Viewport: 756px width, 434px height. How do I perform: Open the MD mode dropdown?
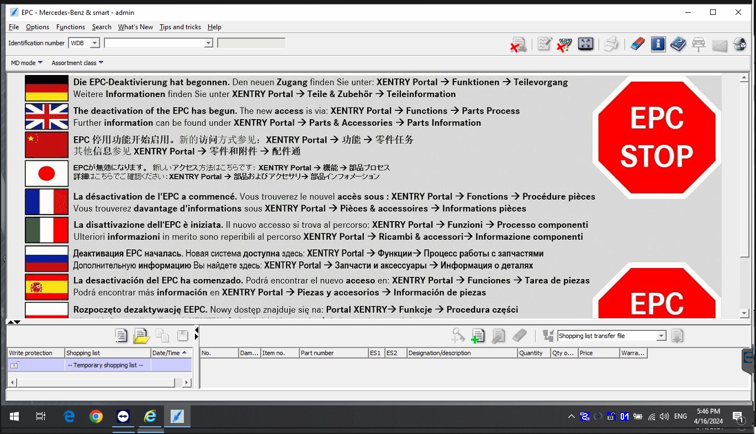tap(27, 63)
